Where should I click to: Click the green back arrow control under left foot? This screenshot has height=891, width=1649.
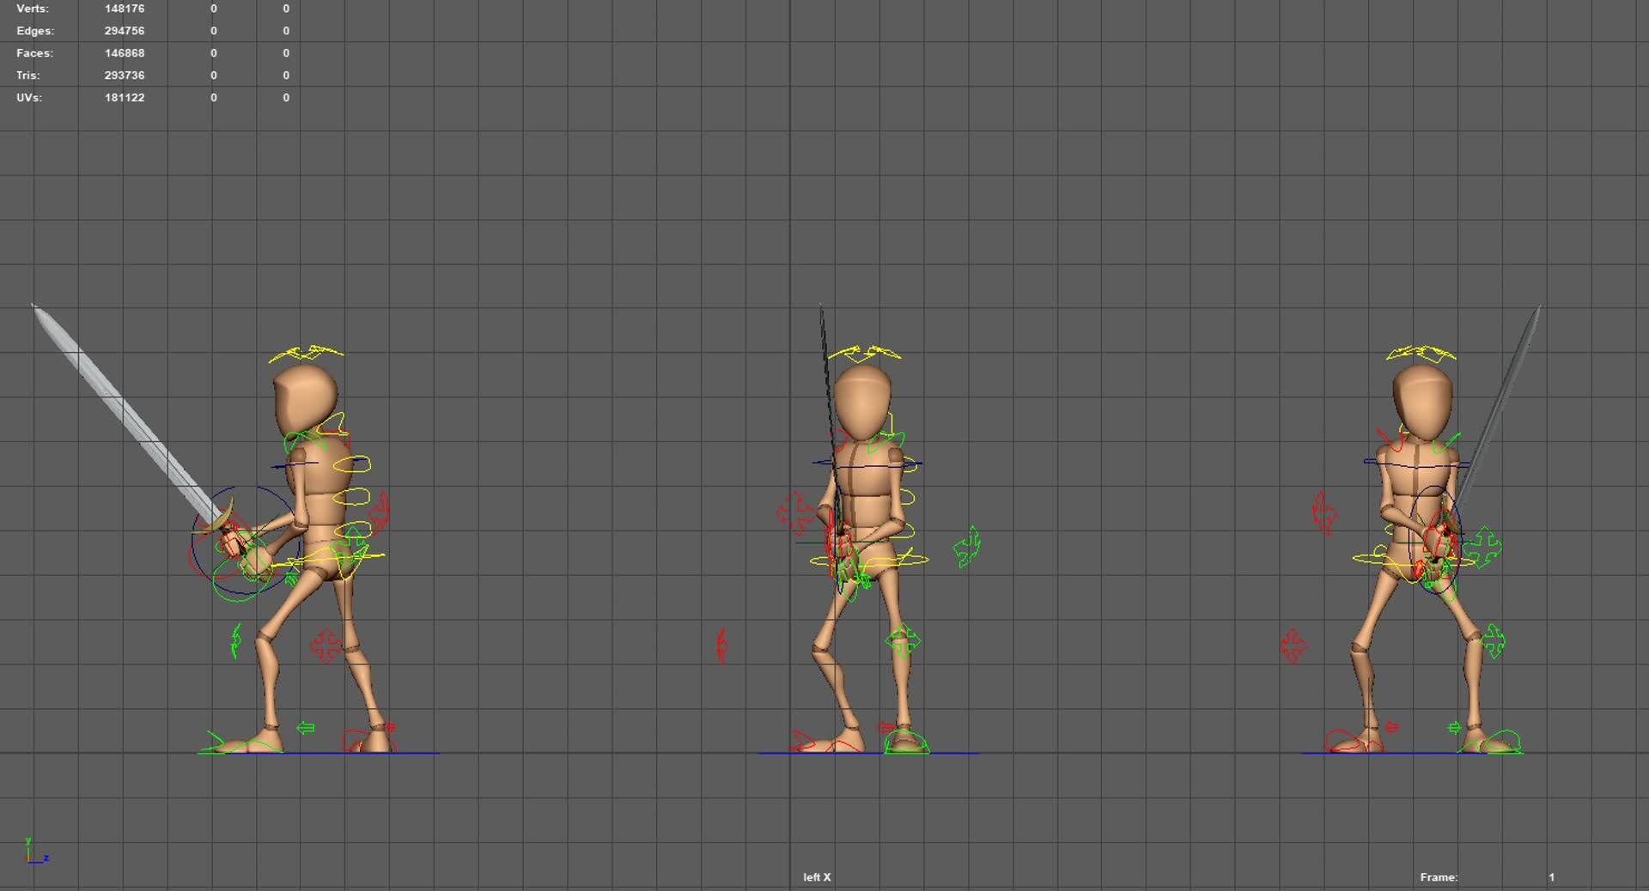pos(306,725)
